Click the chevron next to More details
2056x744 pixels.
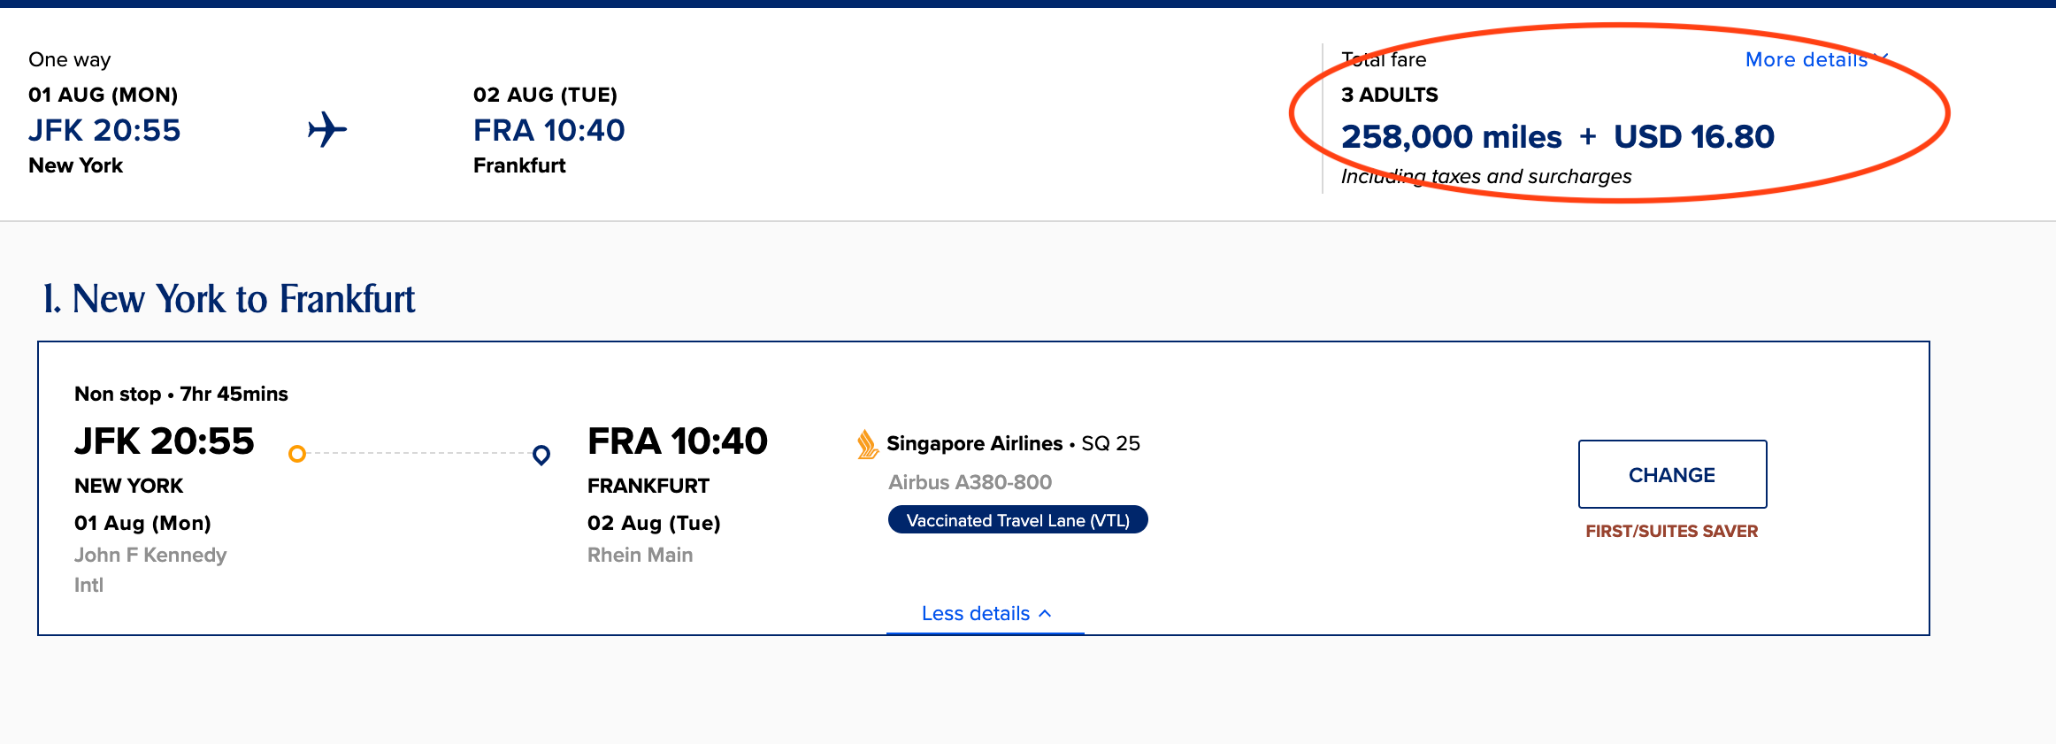click(1881, 59)
